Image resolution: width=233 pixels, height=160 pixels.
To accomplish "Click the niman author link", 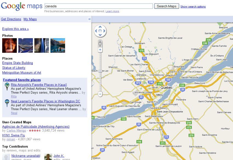I will click(11, 139).
